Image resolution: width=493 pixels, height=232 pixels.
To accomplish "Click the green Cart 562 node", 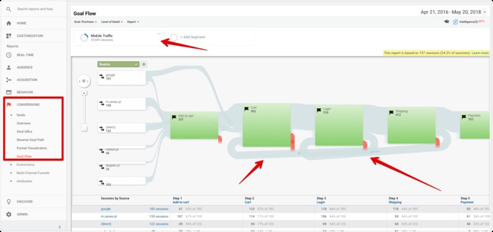I will click(267, 125).
